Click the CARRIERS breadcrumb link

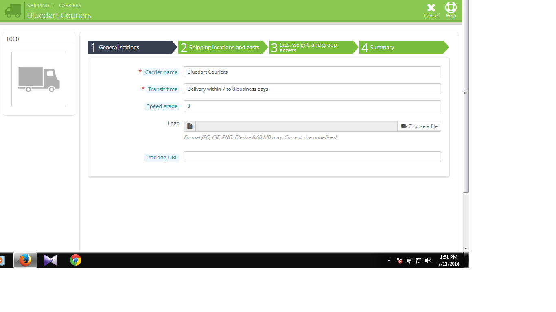click(70, 5)
